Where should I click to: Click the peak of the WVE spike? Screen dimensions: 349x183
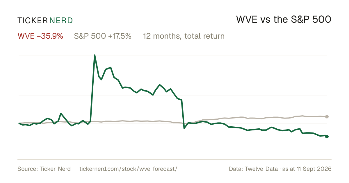(x=95, y=55)
